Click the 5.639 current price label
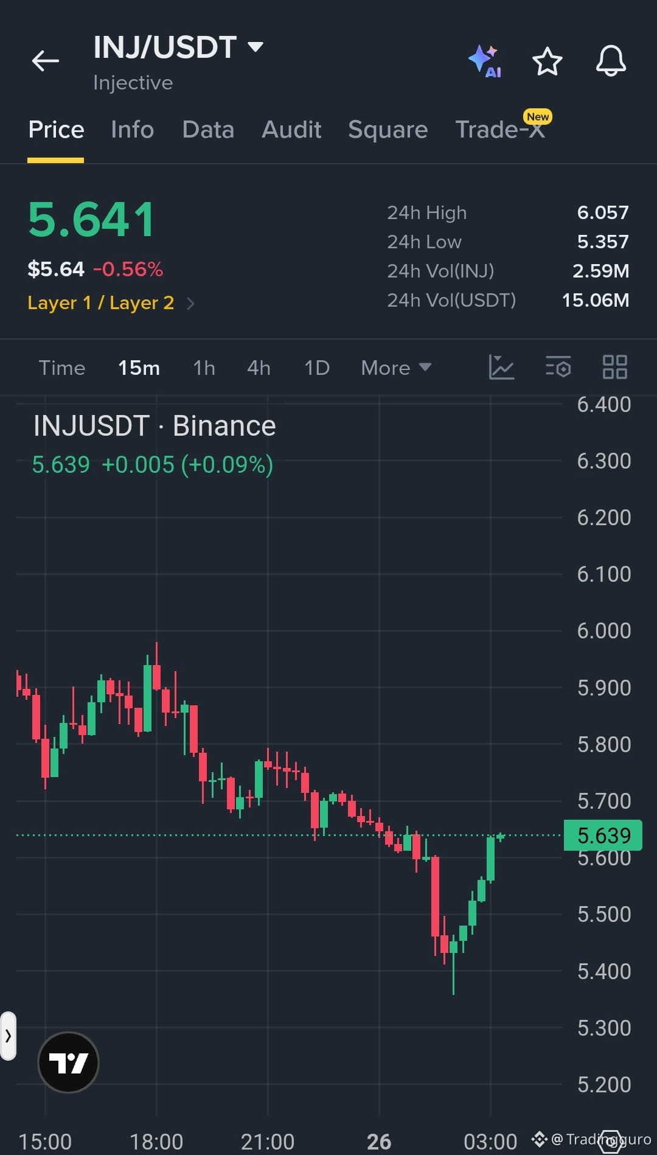 [x=603, y=836]
